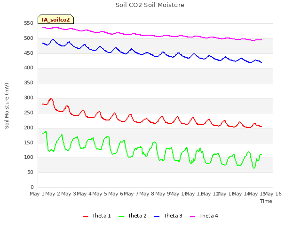Click the TA_soilco2 annotation label

(55, 19)
